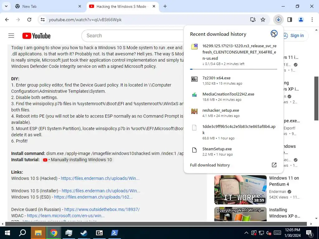Open PowerShell from the taskbar
Viewport: 319px width, 239px height.
click(115, 233)
